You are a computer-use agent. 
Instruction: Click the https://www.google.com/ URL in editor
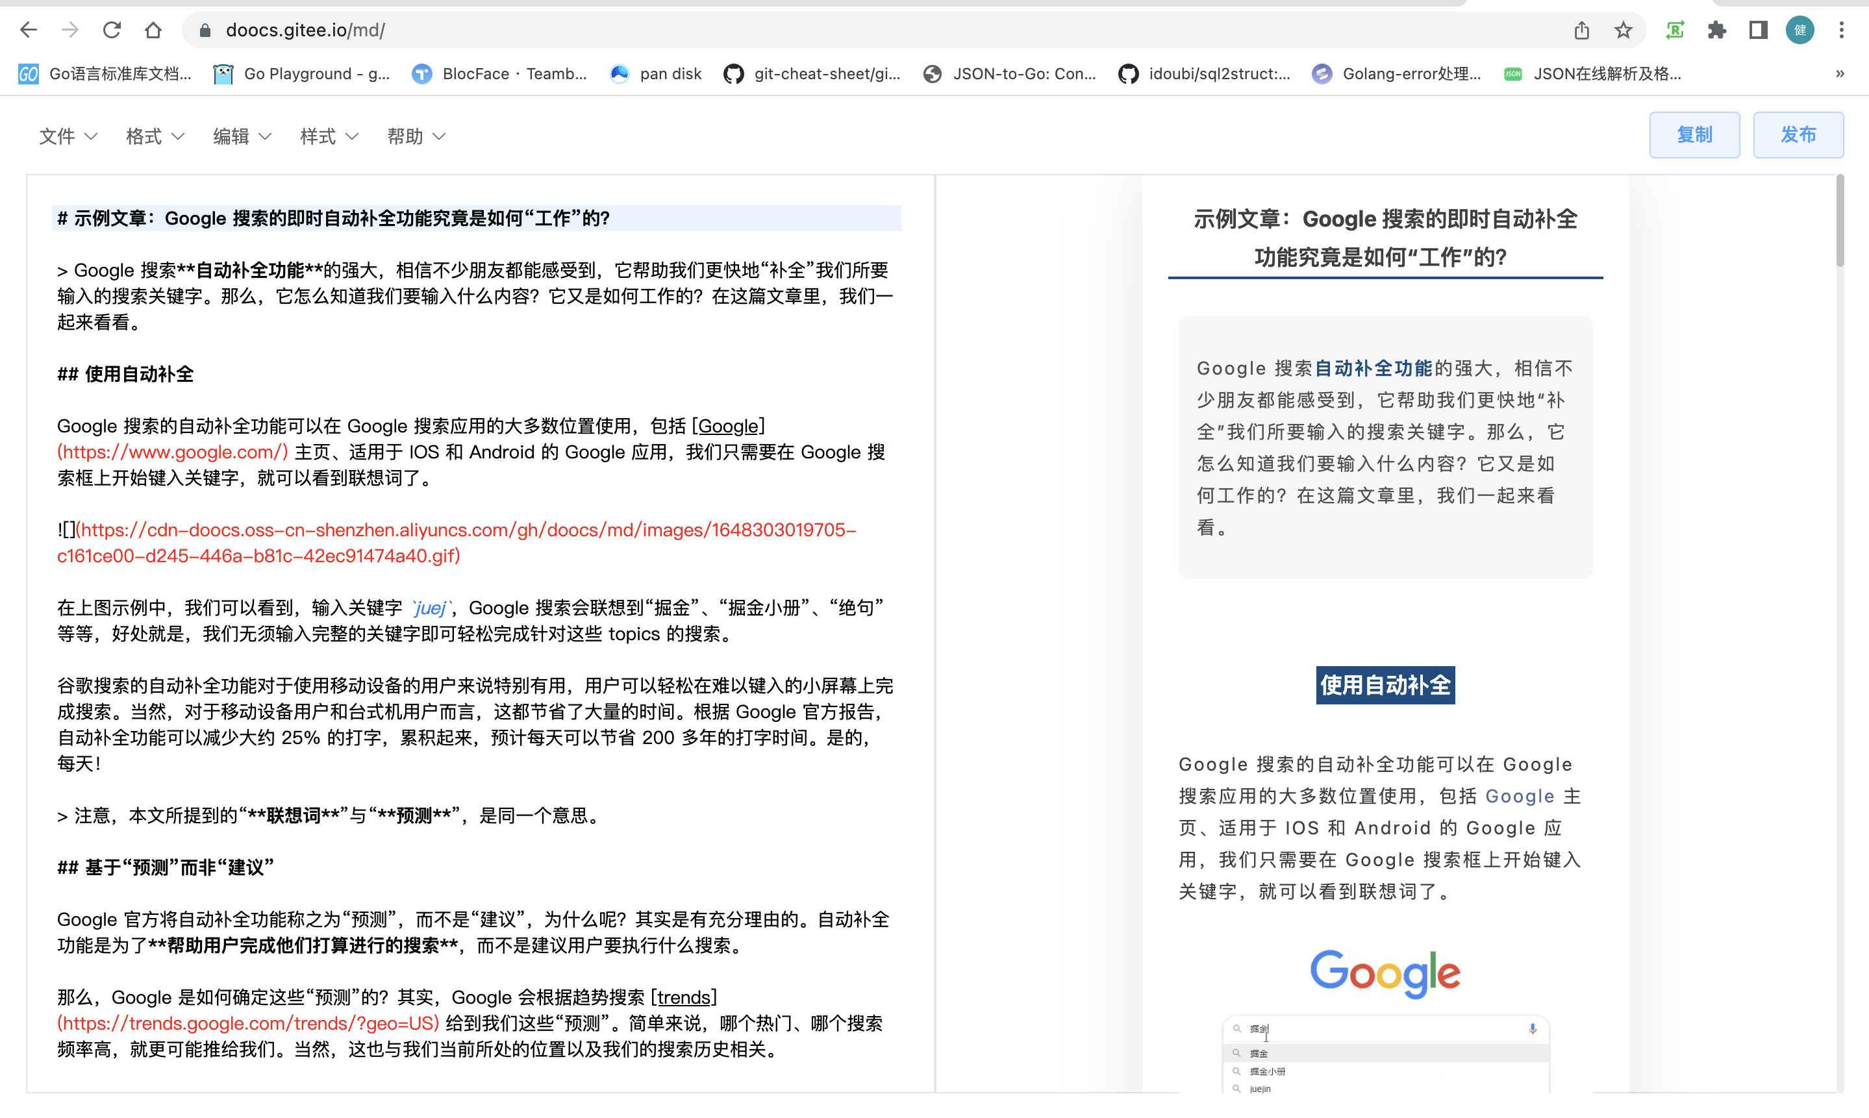(173, 452)
